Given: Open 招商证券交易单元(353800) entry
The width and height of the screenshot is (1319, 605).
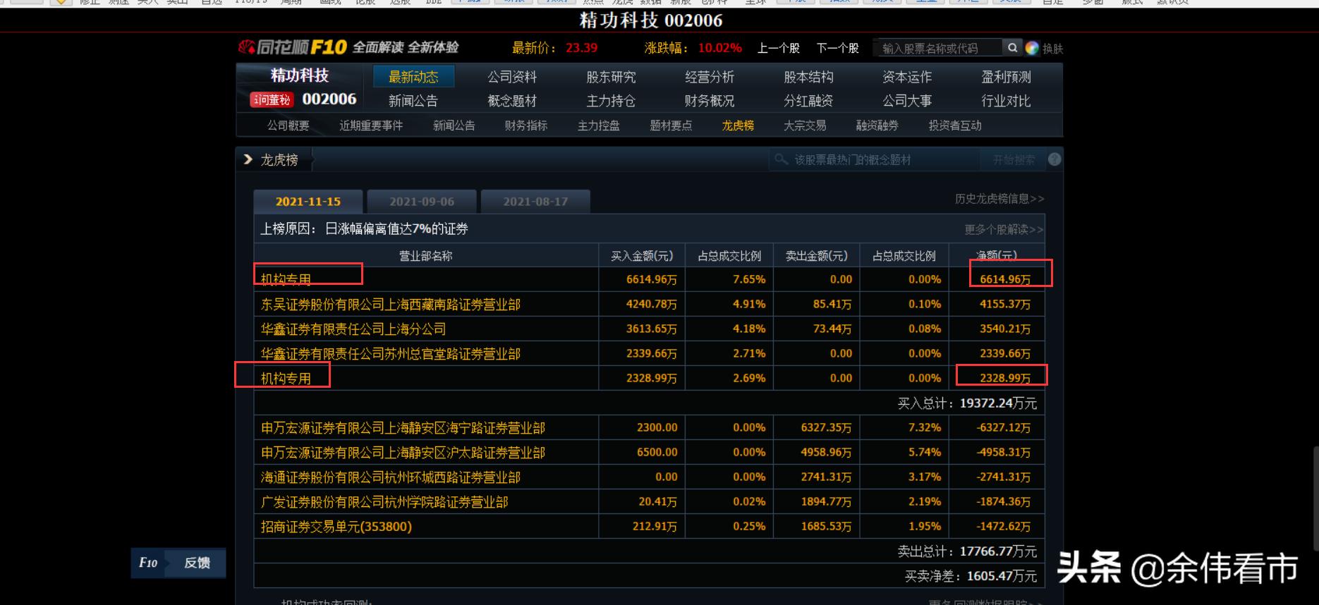Looking at the screenshot, I should click(x=336, y=527).
